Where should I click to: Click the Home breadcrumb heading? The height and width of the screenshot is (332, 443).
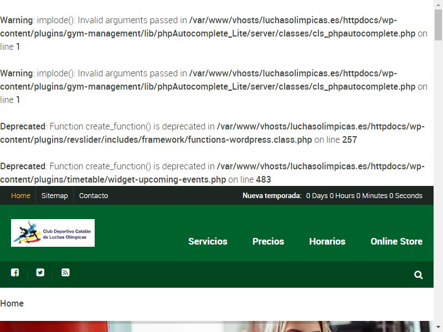pos(12,303)
